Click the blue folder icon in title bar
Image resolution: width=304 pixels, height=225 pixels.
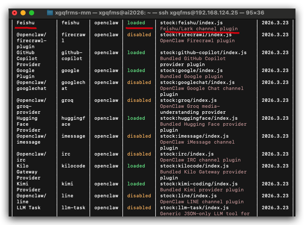50,13
